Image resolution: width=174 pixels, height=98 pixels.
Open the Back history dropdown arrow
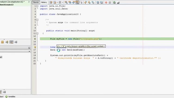click(x=57, y=2)
